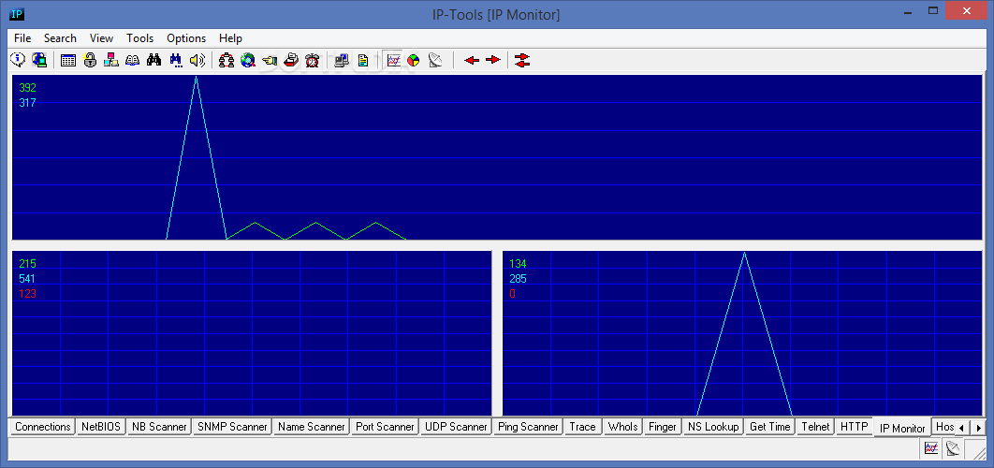994x468 pixels.
Task: Click the pointing hand Finger icon
Action: point(270,60)
